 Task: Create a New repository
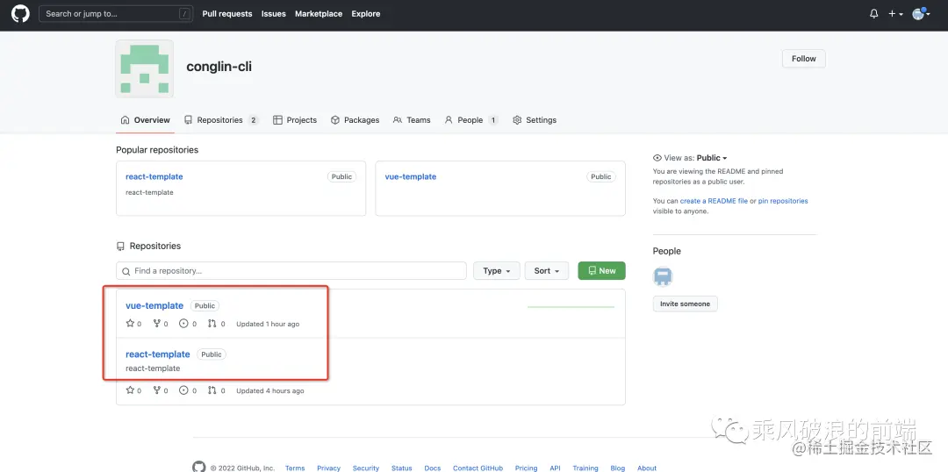pyautogui.click(x=601, y=271)
